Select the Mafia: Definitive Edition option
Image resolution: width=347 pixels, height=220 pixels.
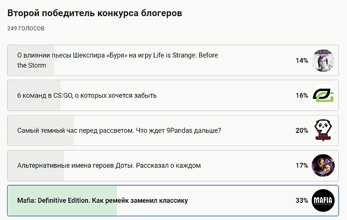coord(102,200)
